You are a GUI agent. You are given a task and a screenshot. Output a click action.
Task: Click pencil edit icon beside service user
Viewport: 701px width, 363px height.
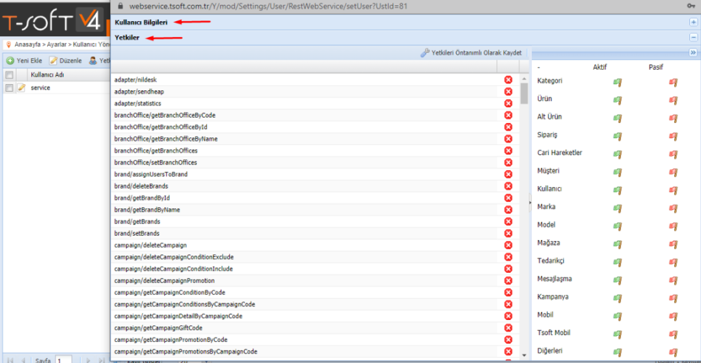pyautogui.click(x=21, y=88)
